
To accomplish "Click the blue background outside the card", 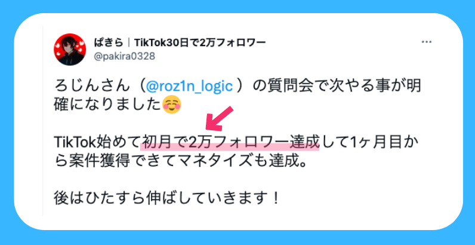I will coord(237,6).
